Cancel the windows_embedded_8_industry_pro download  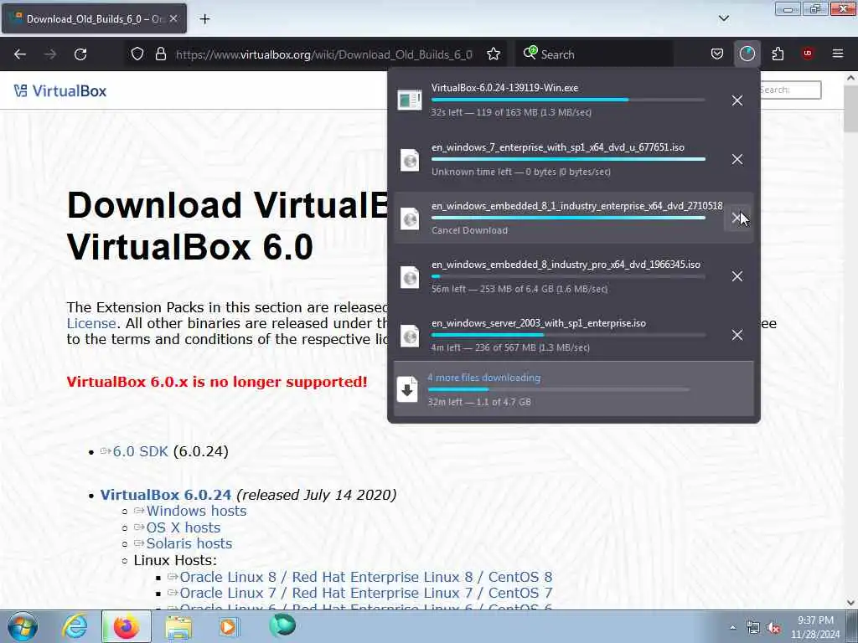coord(737,276)
